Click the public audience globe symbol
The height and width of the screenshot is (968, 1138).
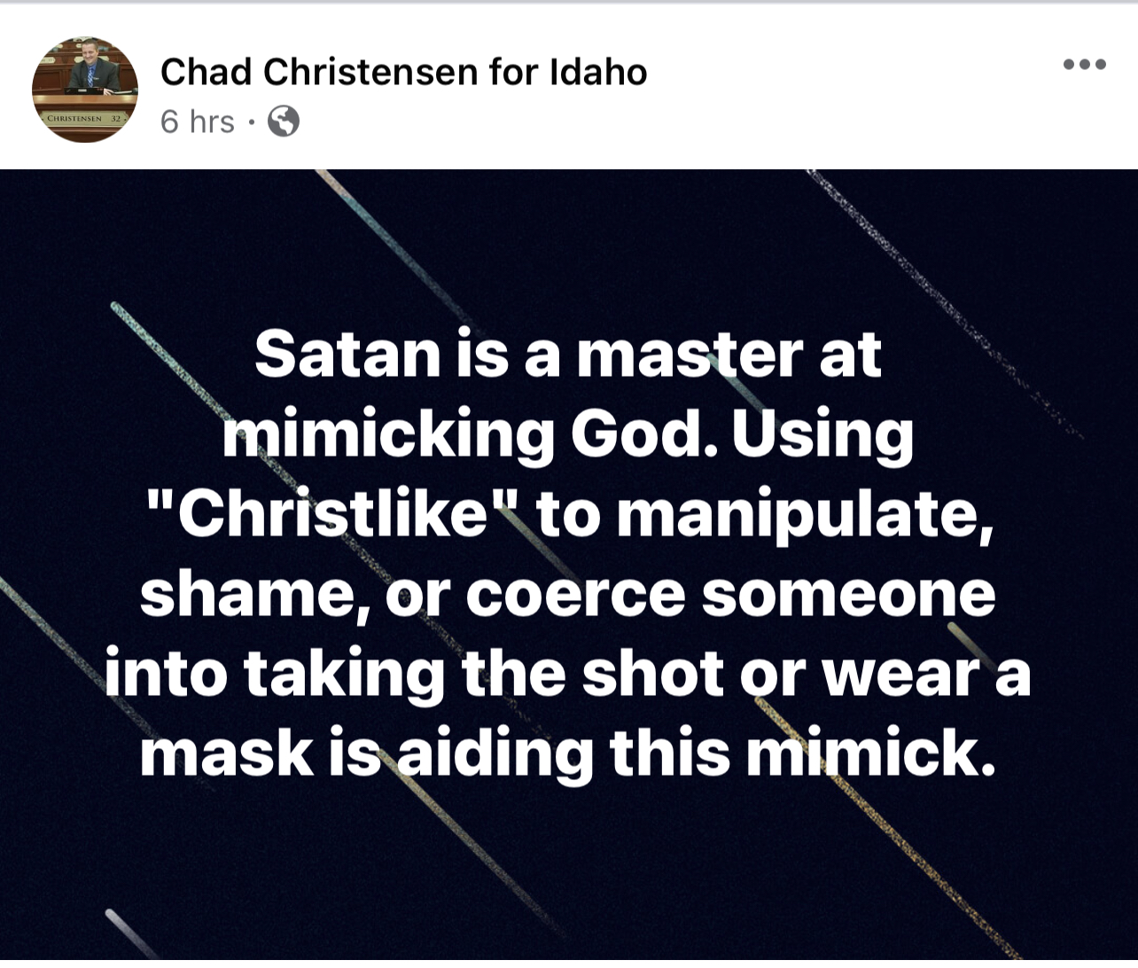pyautogui.click(x=284, y=122)
